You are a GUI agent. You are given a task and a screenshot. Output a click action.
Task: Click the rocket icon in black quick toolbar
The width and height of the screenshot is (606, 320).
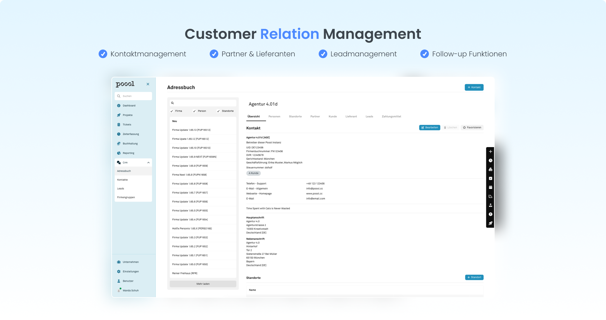(490, 223)
